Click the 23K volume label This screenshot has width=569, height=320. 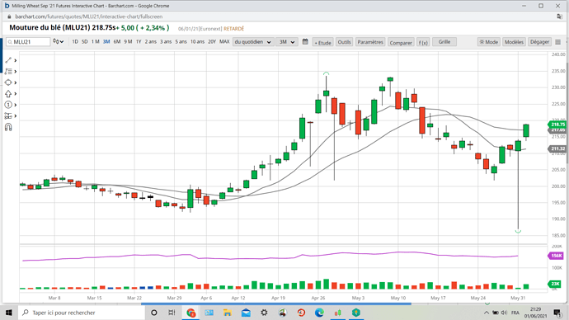click(555, 284)
